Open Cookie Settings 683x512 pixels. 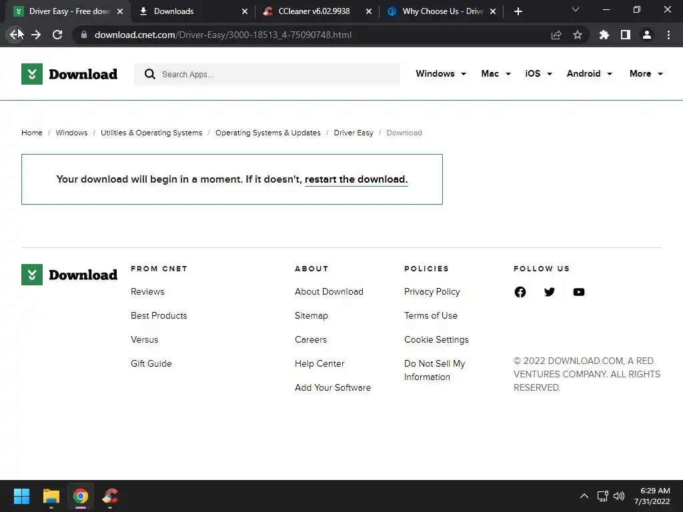point(436,339)
